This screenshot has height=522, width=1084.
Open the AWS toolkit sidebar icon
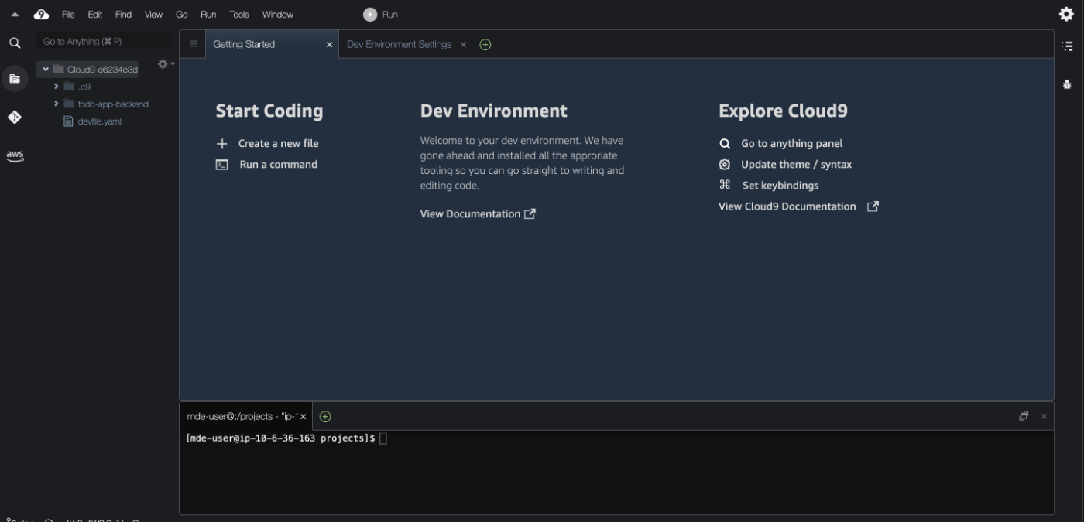pos(15,155)
